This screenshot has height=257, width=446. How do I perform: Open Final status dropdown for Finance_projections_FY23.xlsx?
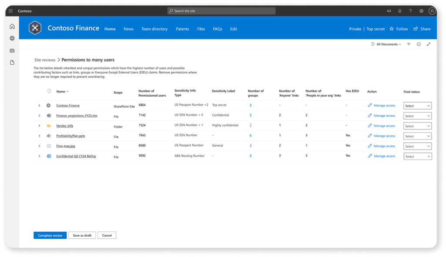(417, 116)
